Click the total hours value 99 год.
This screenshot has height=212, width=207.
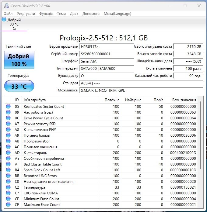pyautogui.click(x=188, y=76)
